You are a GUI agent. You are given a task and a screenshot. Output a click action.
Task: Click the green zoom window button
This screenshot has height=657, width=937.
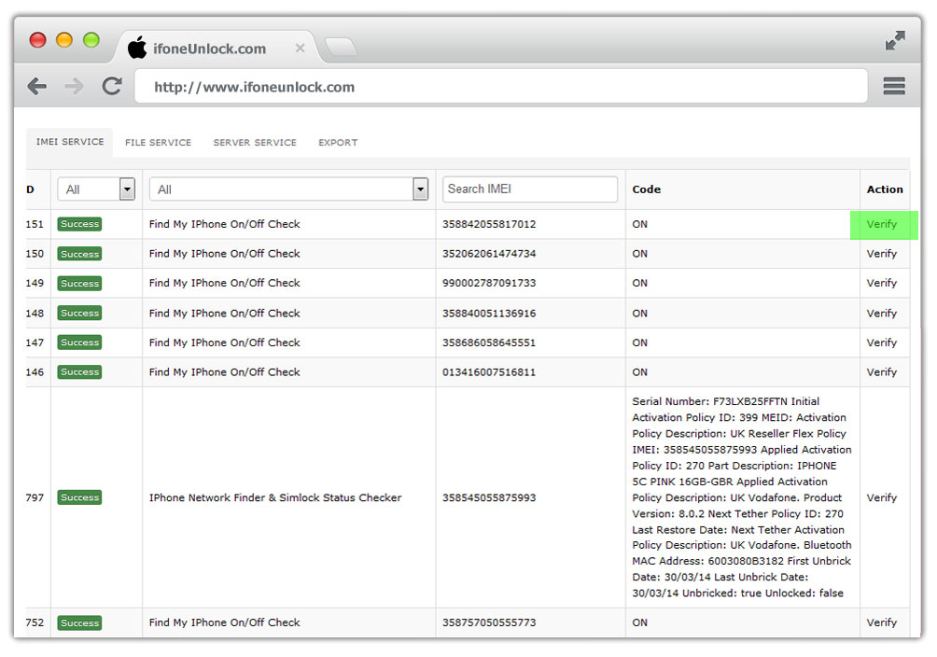click(x=91, y=40)
